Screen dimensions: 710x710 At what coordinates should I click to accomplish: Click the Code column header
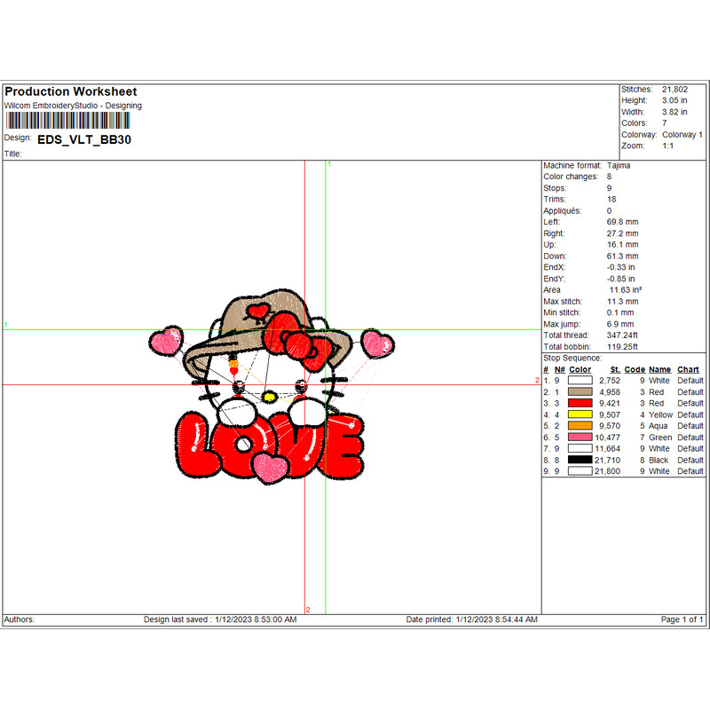coord(635,369)
